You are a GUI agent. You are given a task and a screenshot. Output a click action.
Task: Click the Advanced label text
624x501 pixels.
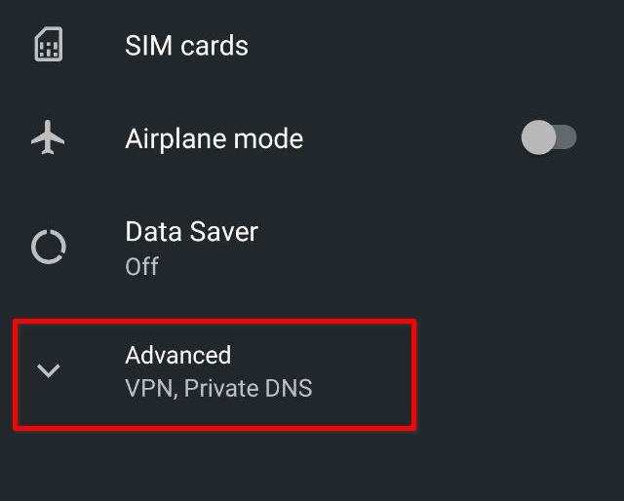tap(177, 355)
